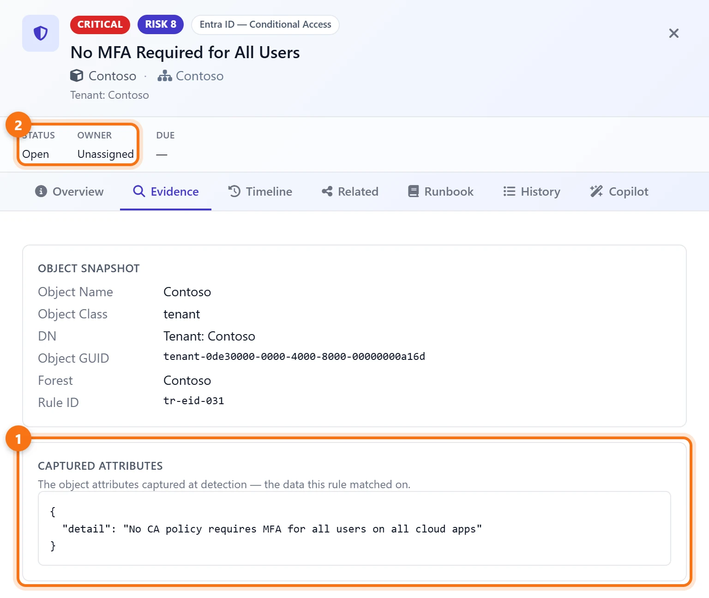This screenshot has width=709, height=598.
Task: Open the Copilot tab
Action: 619,191
